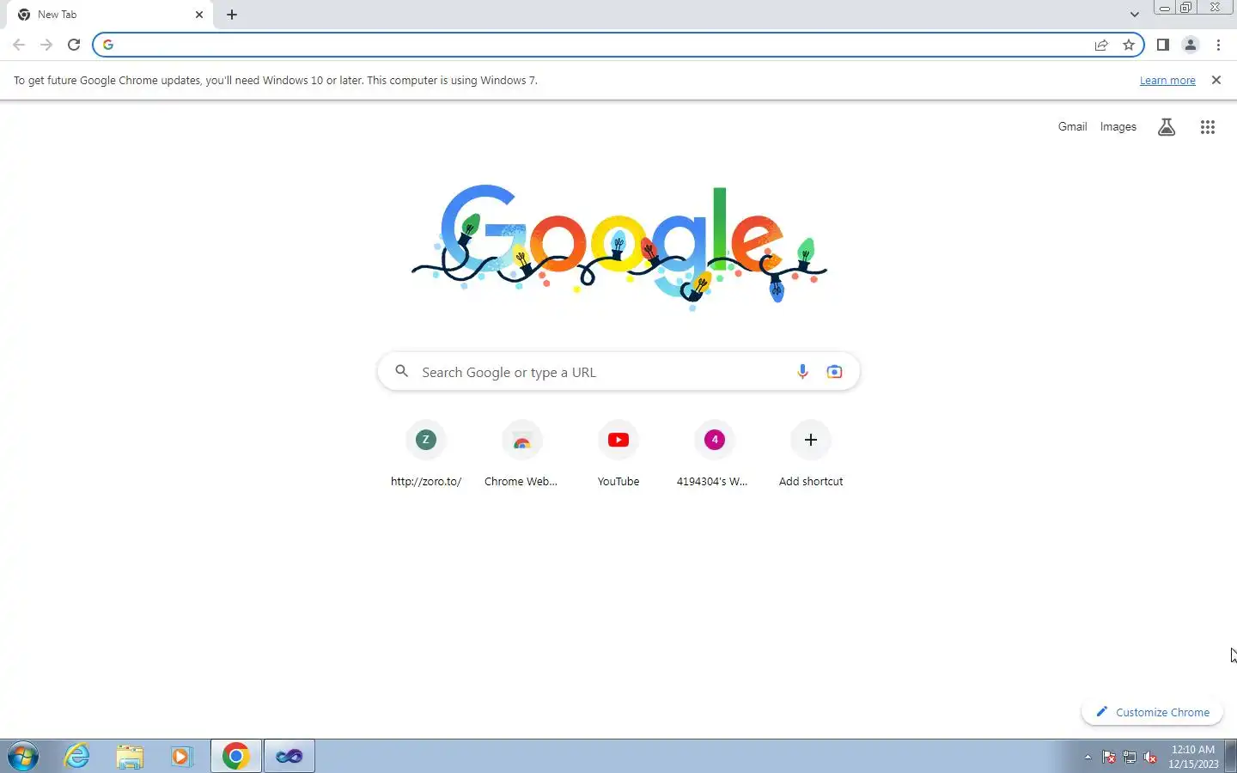Open the Chrome Web Store shortcut
The image size is (1237, 773).
point(521,455)
